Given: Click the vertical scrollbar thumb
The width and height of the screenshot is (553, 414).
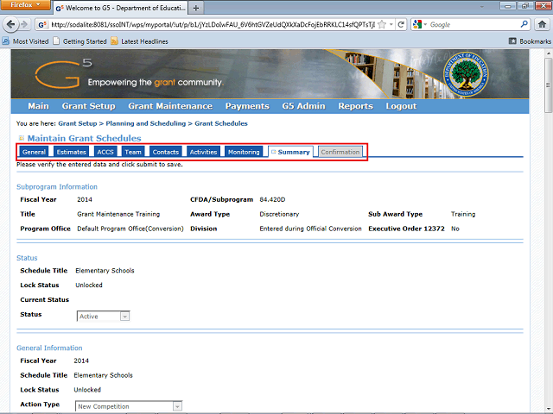Looking at the screenshot, I should click(548, 85).
